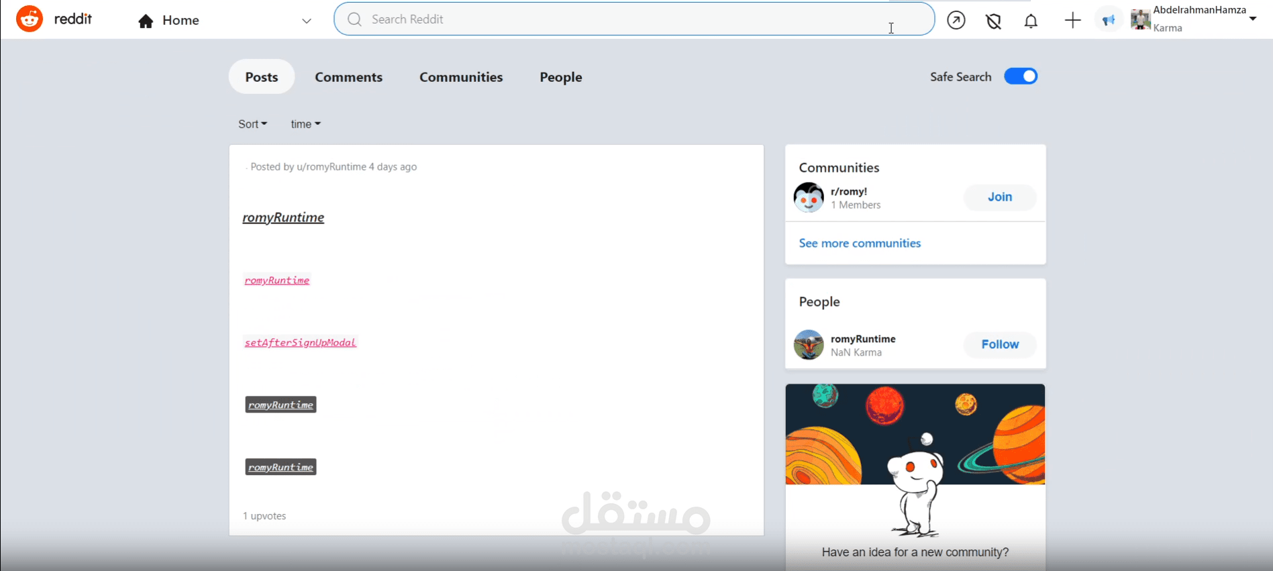Click the 'NaN Karma' text
The height and width of the screenshot is (571, 1273).
pos(856,353)
